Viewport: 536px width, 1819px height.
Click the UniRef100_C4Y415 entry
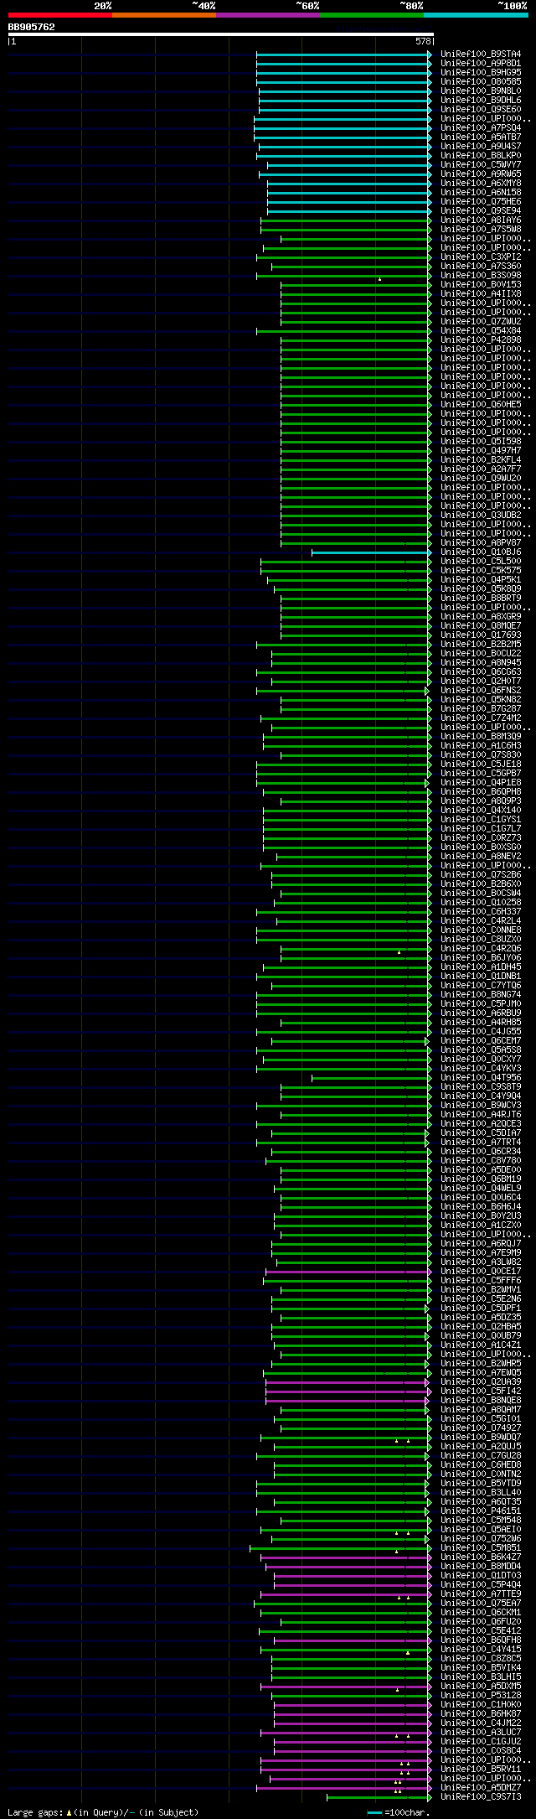(481, 1650)
